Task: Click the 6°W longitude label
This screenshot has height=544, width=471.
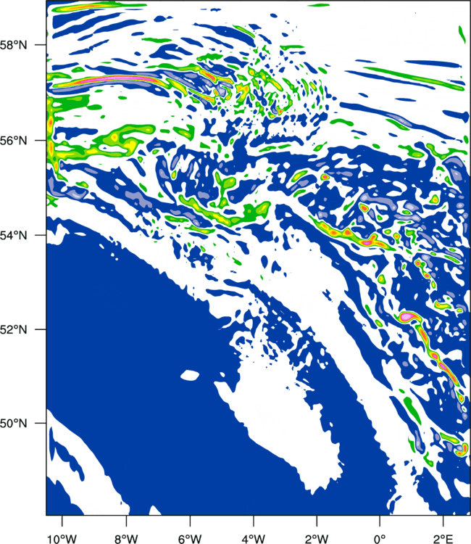Action: coord(190,539)
